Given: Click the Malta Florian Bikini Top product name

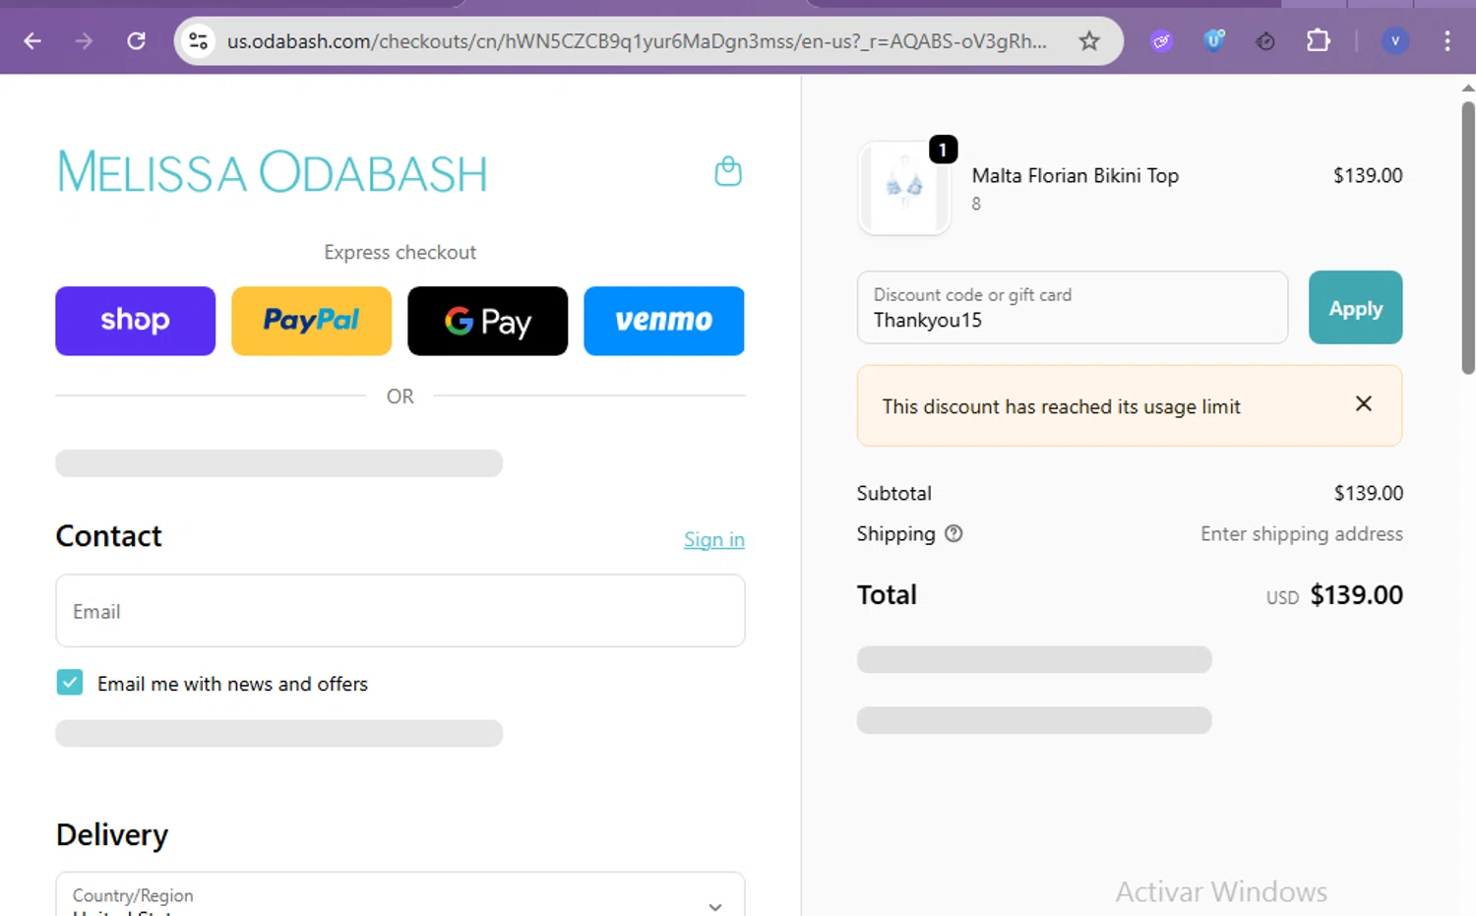Looking at the screenshot, I should [1076, 175].
